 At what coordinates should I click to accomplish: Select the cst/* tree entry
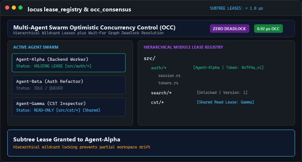point(157,102)
